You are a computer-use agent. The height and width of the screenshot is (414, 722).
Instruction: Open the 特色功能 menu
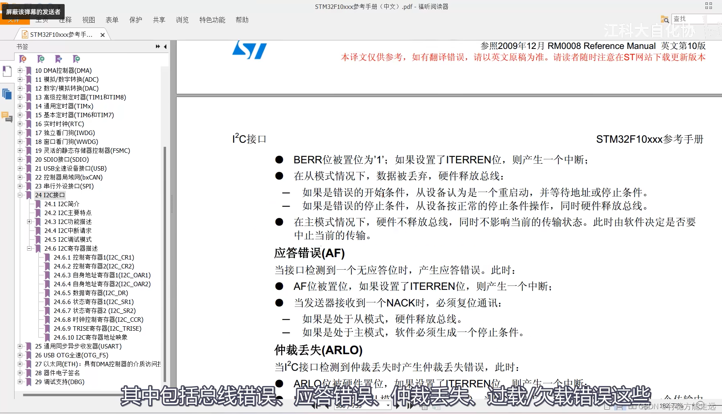tap(212, 20)
